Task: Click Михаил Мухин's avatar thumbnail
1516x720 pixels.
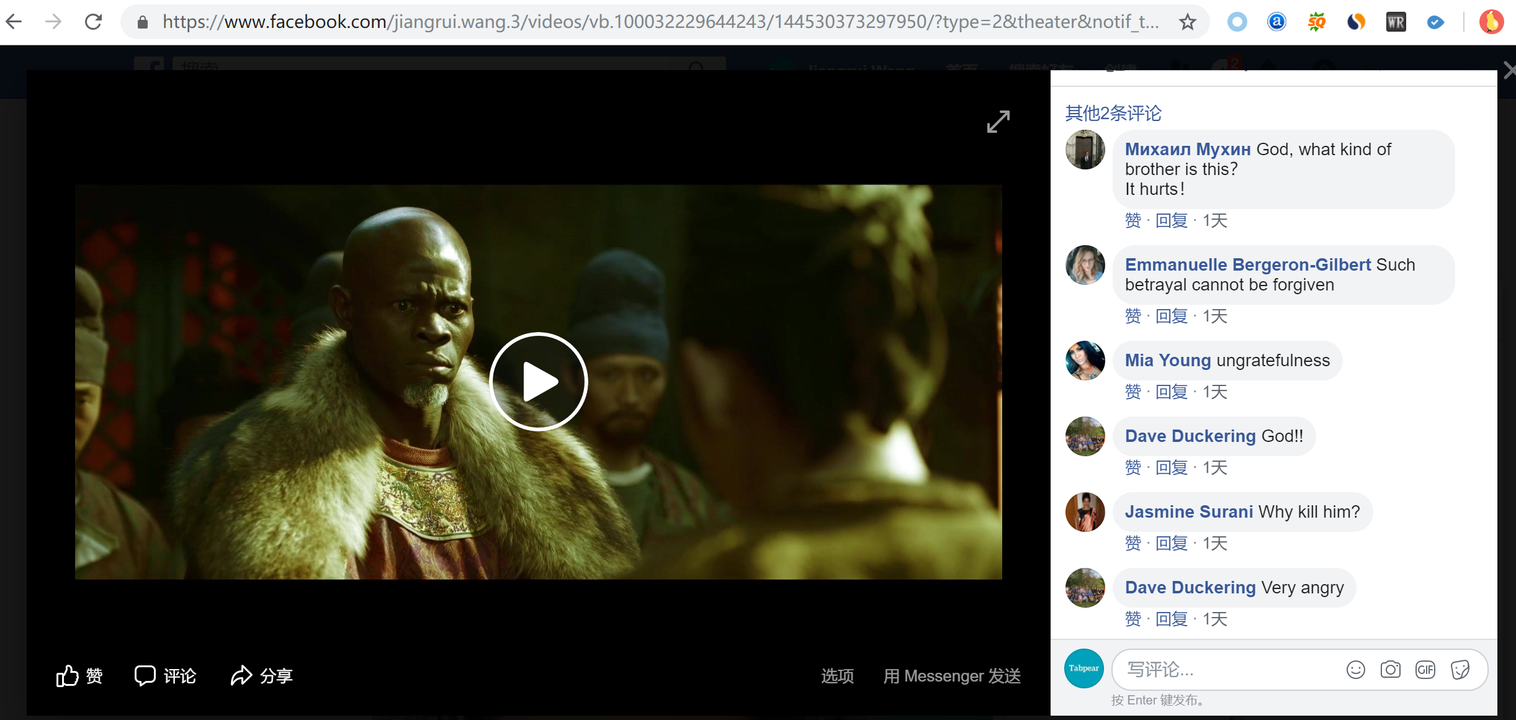Action: tap(1085, 150)
